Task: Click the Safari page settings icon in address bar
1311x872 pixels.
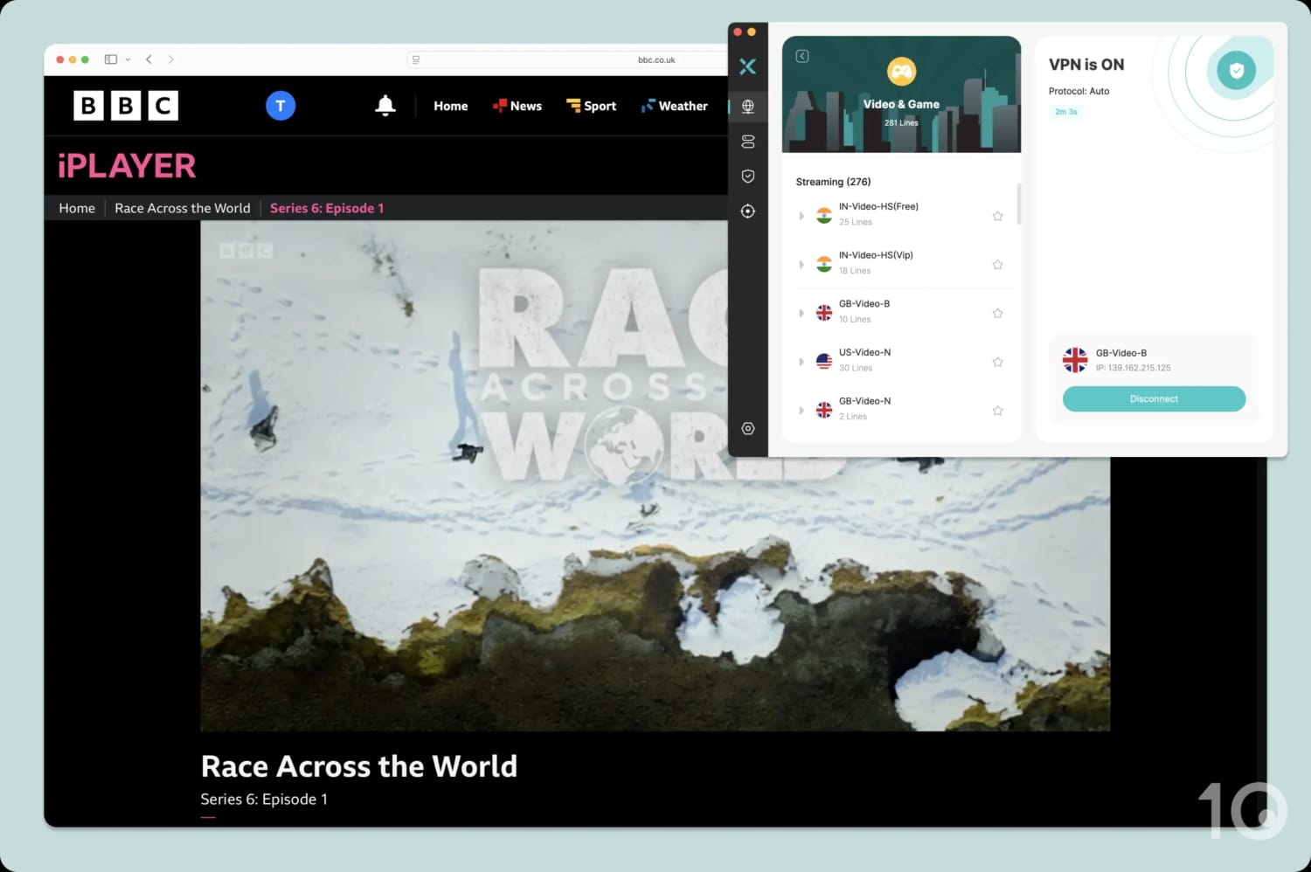Action: [416, 59]
